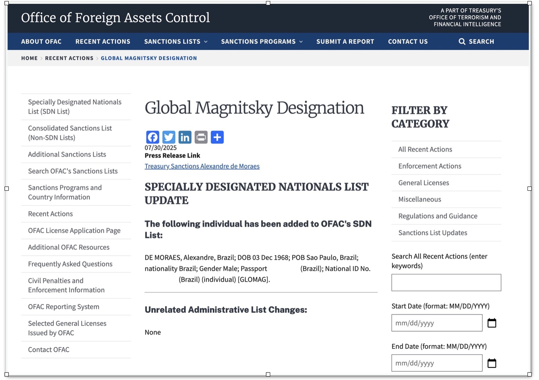Expand the Sanctions Programs dropdown chevron
Image resolution: width=539 pixels, height=380 pixels.
point(301,42)
